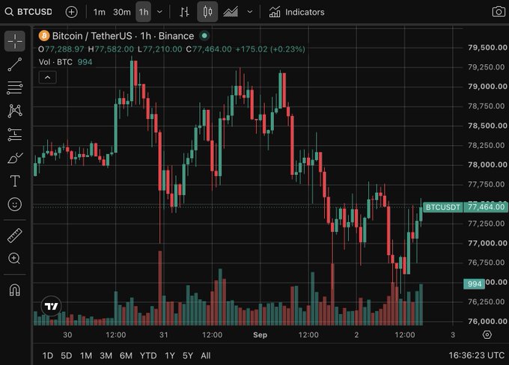This screenshot has width=509, height=365.
Task: Activate the zoom in tool
Action: click(x=15, y=259)
